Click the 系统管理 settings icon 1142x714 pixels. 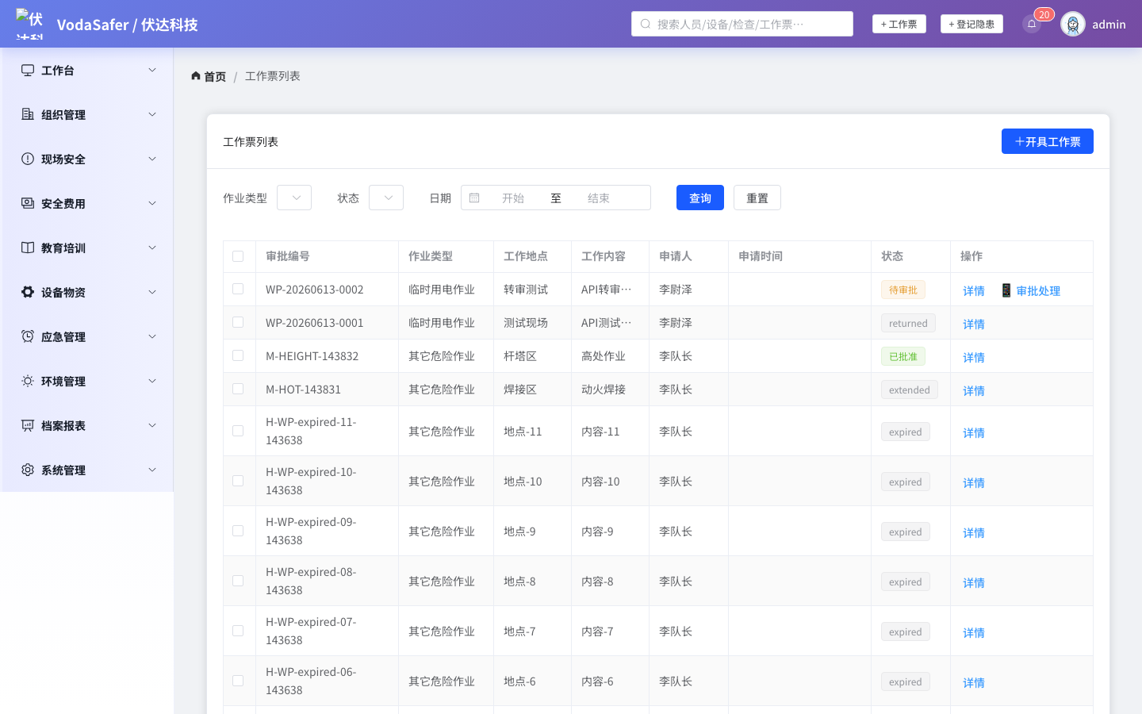point(28,470)
